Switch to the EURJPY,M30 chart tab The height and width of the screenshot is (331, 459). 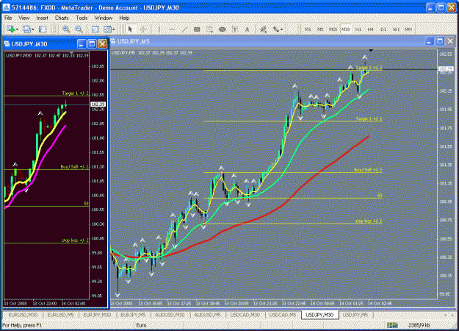coord(97,315)
